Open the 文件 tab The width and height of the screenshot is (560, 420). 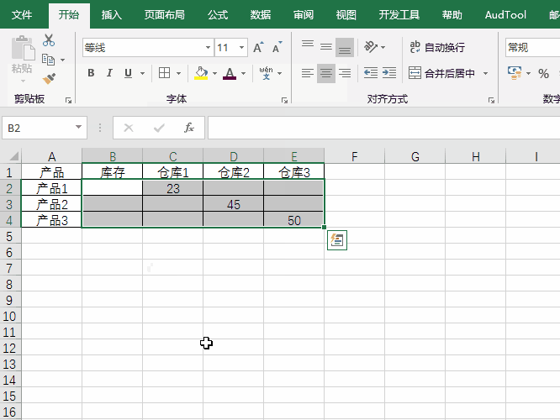22,15
